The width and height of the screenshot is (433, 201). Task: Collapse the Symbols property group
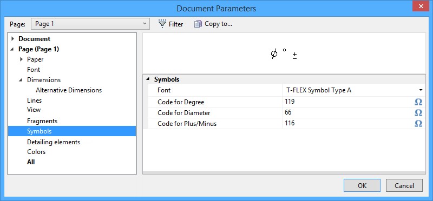pos(148,79)
